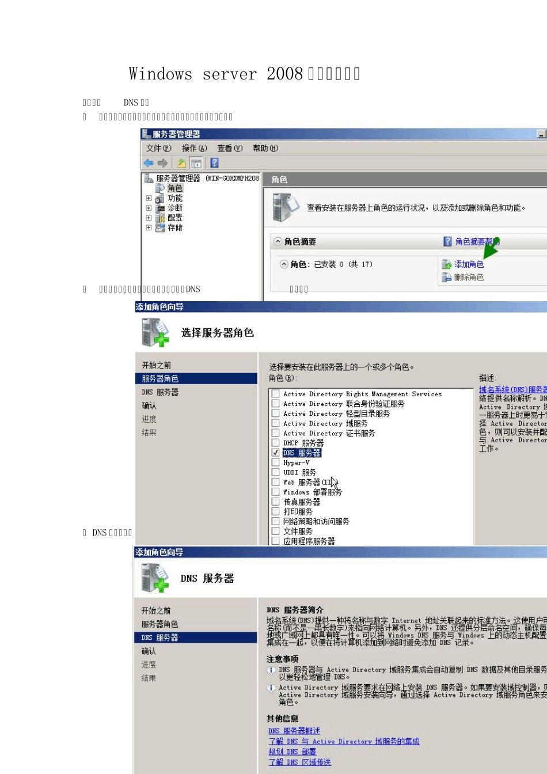Check the 网络策略和访问服务 role
The image size is (547, 774).
(275, 521)
